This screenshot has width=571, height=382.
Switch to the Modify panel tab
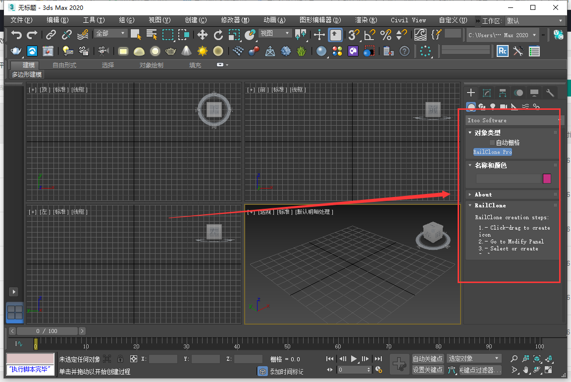486,93
